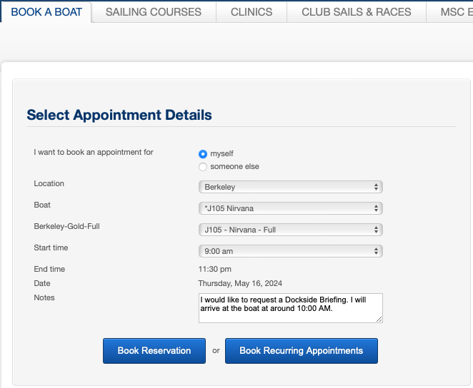473x388 pixels.
Task: Select the "myself" radio button
Action: [x=203, y=153]
